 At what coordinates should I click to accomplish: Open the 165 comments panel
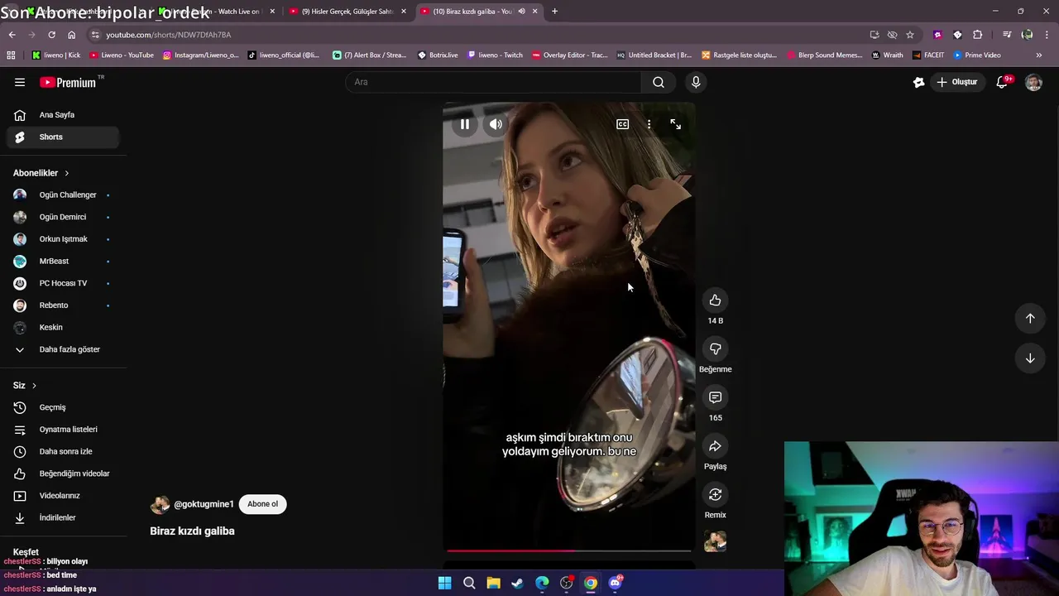715,397
